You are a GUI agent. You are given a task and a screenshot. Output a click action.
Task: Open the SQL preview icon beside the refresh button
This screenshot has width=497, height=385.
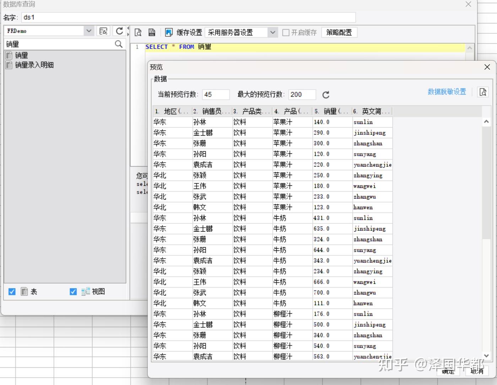coord(138,32)
